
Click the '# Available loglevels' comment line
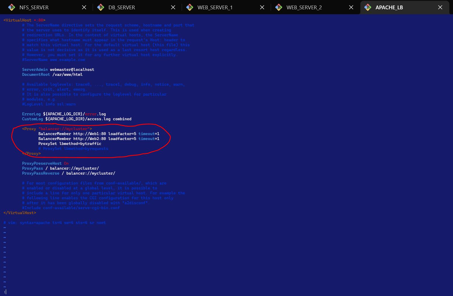pyautogui.click(x=104, y=84)
